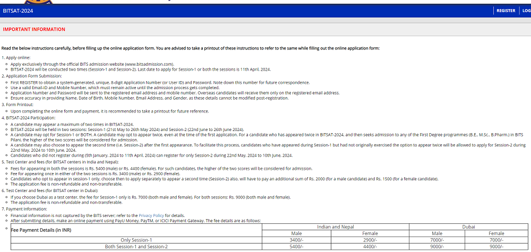Click the '1. Apply online:' section heading

(16, 57)
